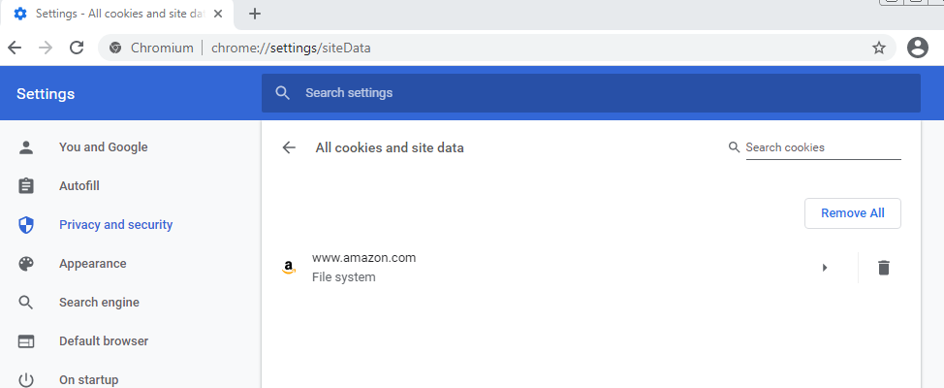Click the Search cookies field
The width and height of the screenshot is (944, 388).
click(x=823, y=147)
